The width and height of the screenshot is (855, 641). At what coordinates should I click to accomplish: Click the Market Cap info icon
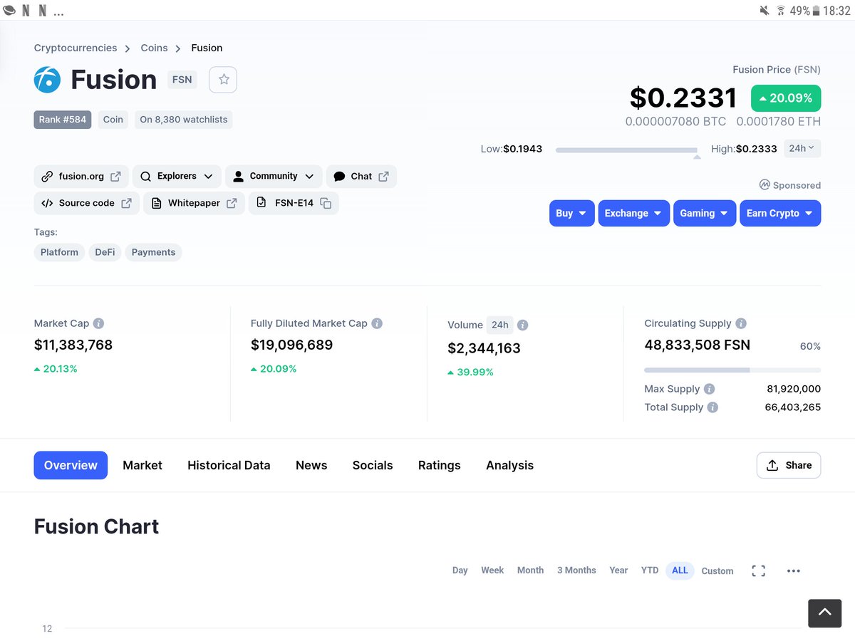99,323
